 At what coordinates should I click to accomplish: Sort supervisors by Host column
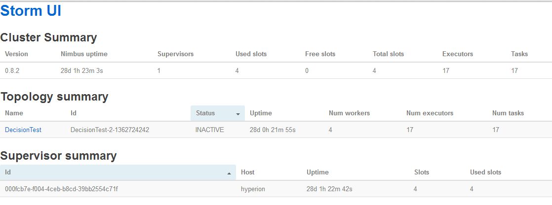pyautogui.click(x=247, y=172)
